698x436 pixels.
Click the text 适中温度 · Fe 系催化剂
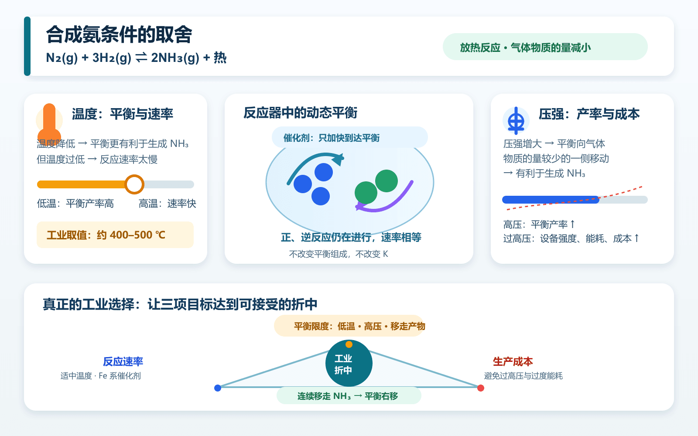tap(101, 376)
